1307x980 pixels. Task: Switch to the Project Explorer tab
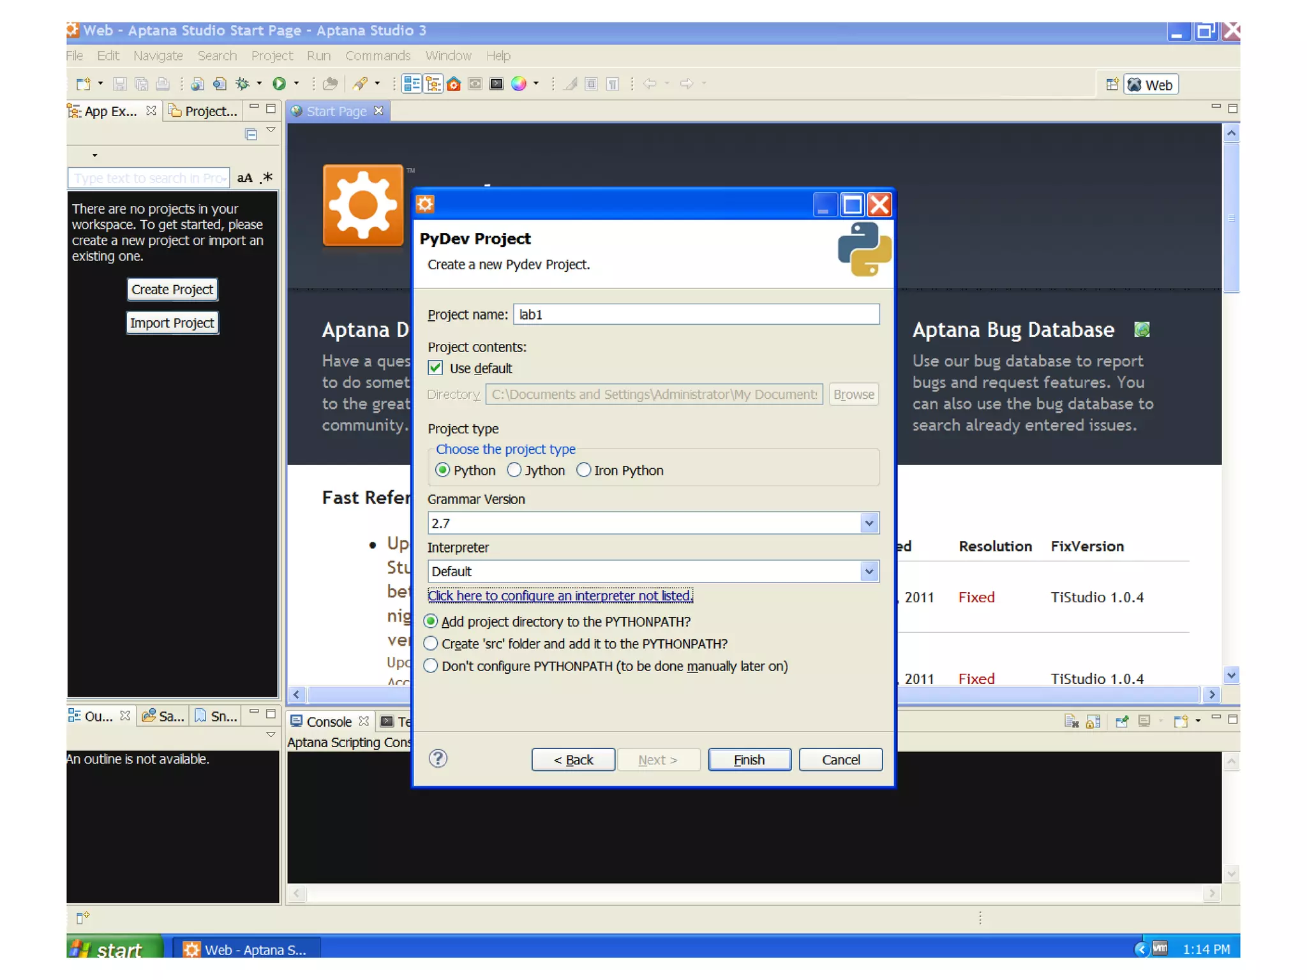pyautogui.click(x=203, y=111)
